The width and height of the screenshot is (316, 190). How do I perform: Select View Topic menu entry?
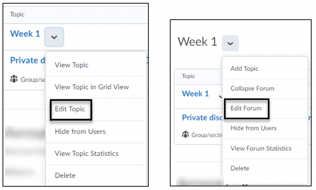[x=71, y=65]
